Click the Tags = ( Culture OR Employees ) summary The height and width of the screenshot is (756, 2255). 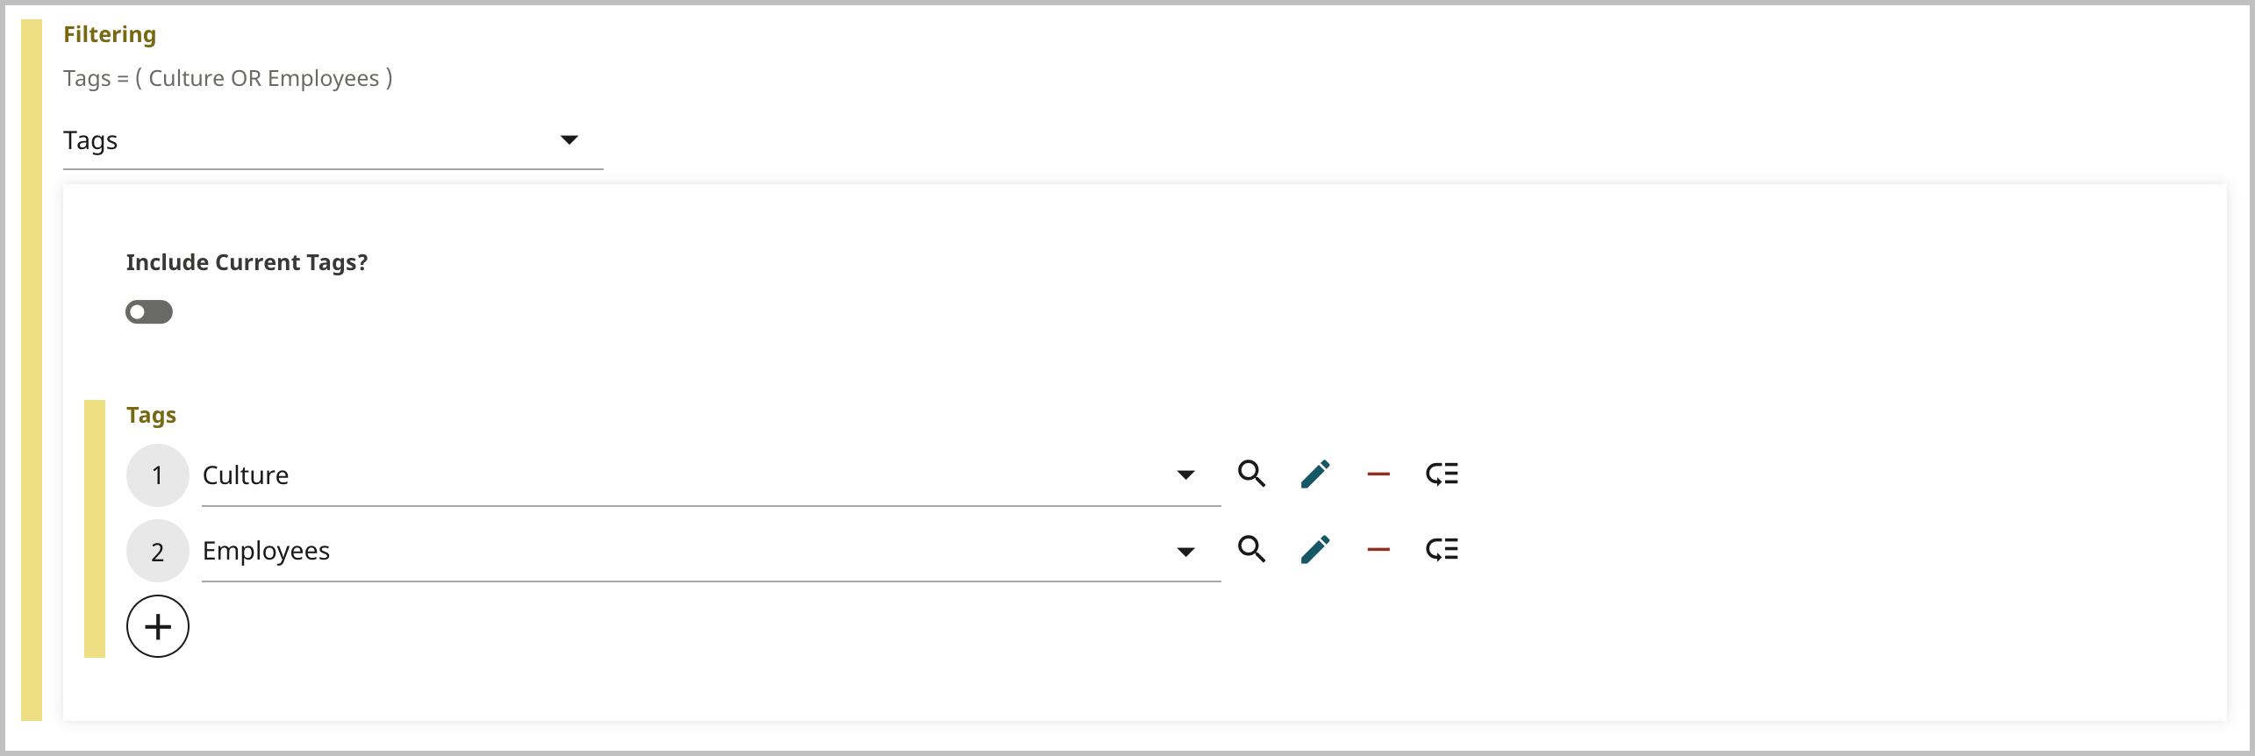click(226, 77)
